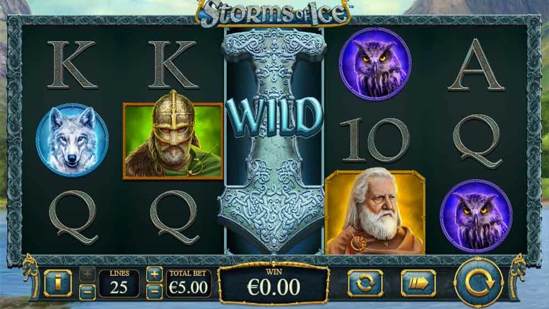Viewport: 549px width, 309px height.
Task: Decrease the number of lines
Action: point(87,291)
